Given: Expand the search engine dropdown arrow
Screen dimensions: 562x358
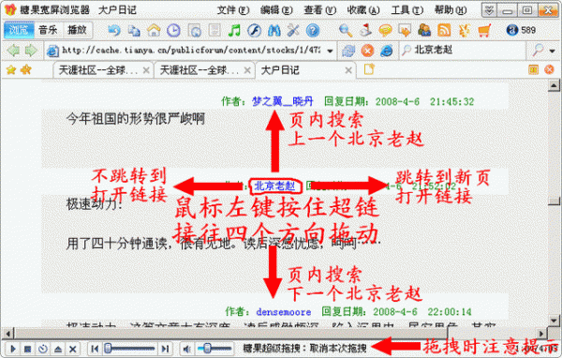Looking at the screenshot, I should [553, 51].
